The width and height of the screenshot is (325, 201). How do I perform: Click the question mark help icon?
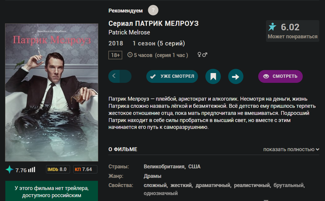point(153,10)
